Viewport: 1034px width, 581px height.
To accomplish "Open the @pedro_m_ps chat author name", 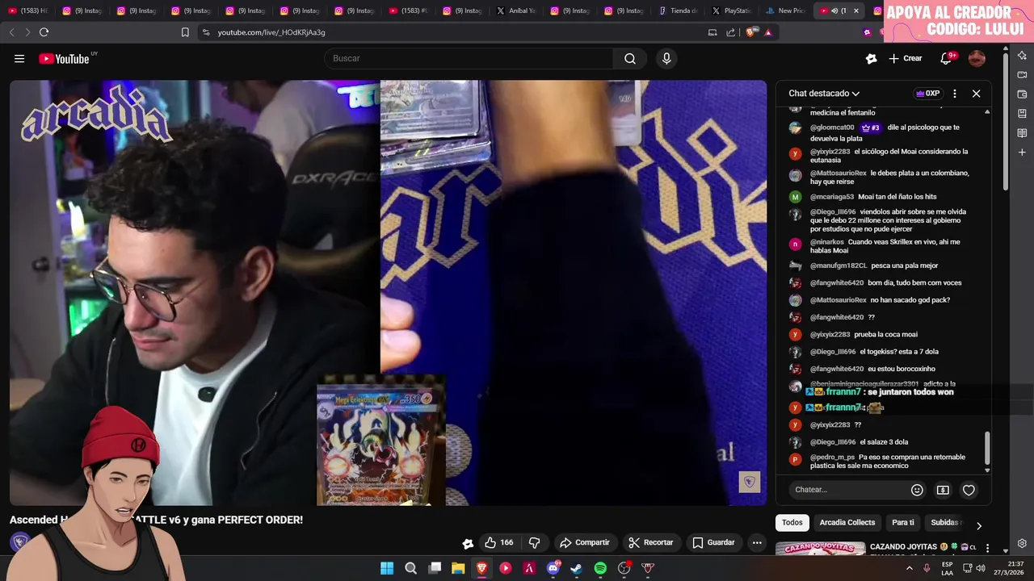I will [x=832, y=458].
